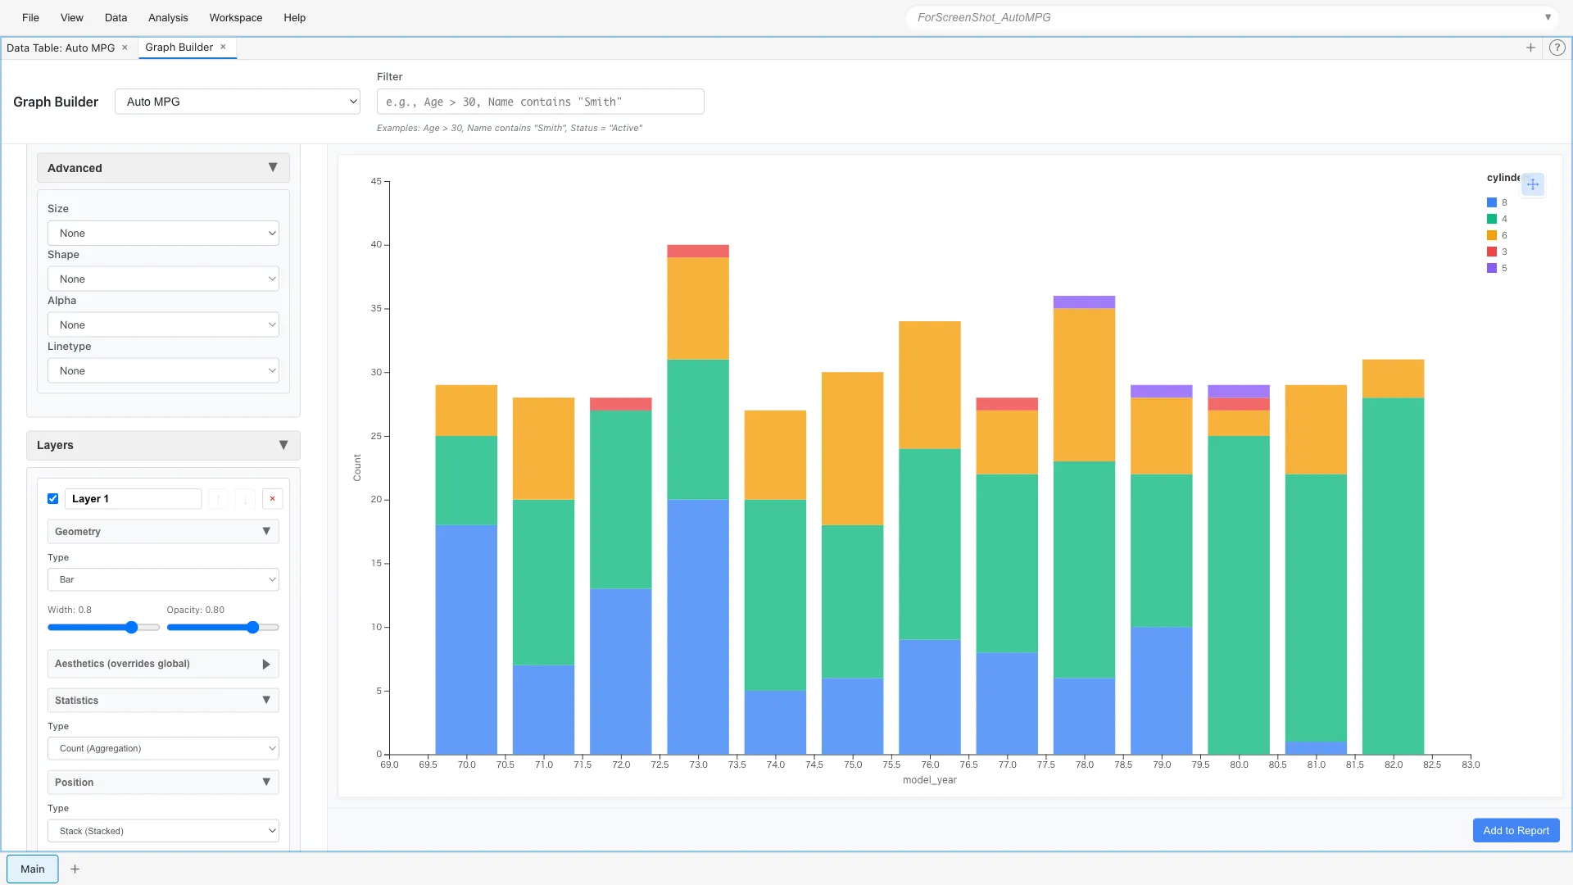This screenshot has width=1573, height=885.
Task: Open the Auto MPG dataset dropdown
Action: pos(238,102)
